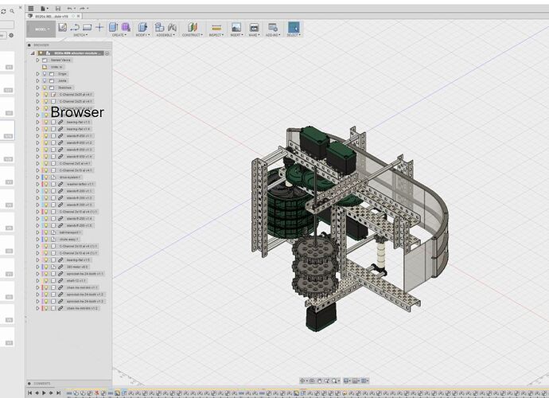Expand the 393 motor component
This screenshot has height=398, width=549.
38,267
